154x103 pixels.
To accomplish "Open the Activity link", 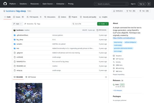I will point(117,62).
